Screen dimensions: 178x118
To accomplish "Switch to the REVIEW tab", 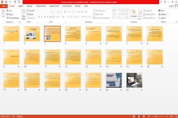I will [78, 6].
